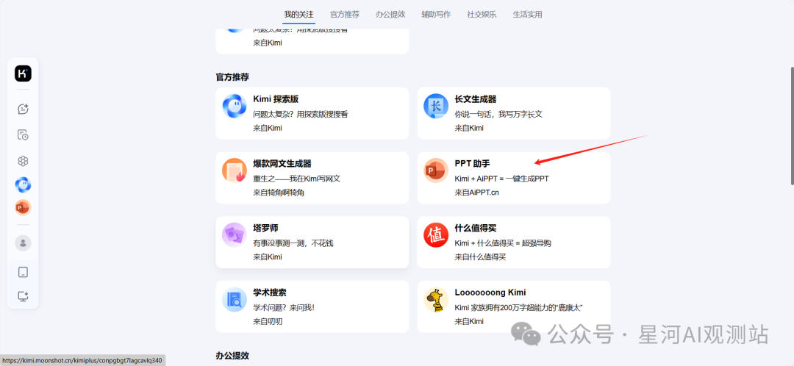Switch to 我的关注 tab
The height and width of the screenshot is (366, 794).
pyautogui.click(x=298, y=14)
